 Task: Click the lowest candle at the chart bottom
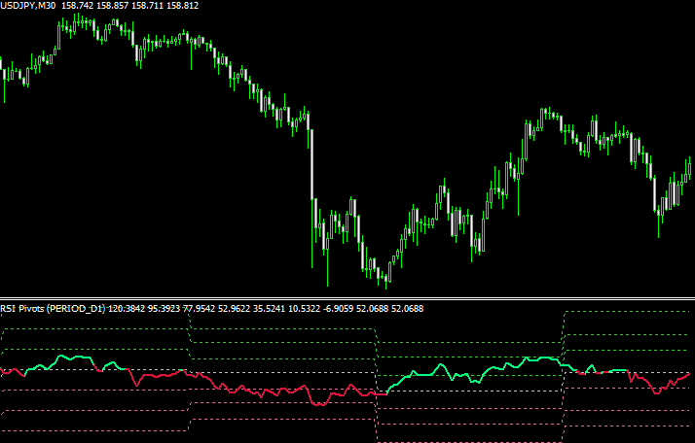(386, 280)
